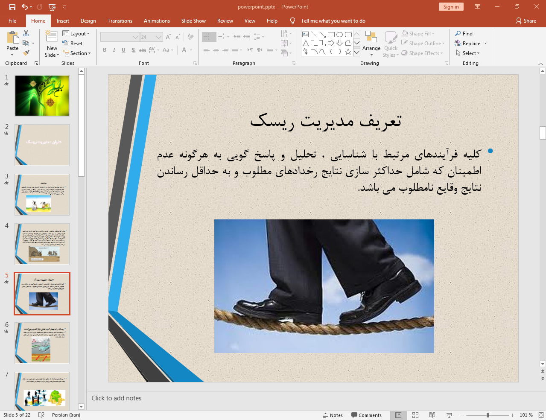Select the Oval shape in gallery

pyautogui.click(x=340, y=35)
